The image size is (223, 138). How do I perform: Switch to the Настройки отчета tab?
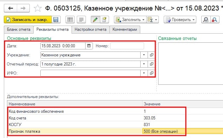pyautogui.click(x=90, y=29)
